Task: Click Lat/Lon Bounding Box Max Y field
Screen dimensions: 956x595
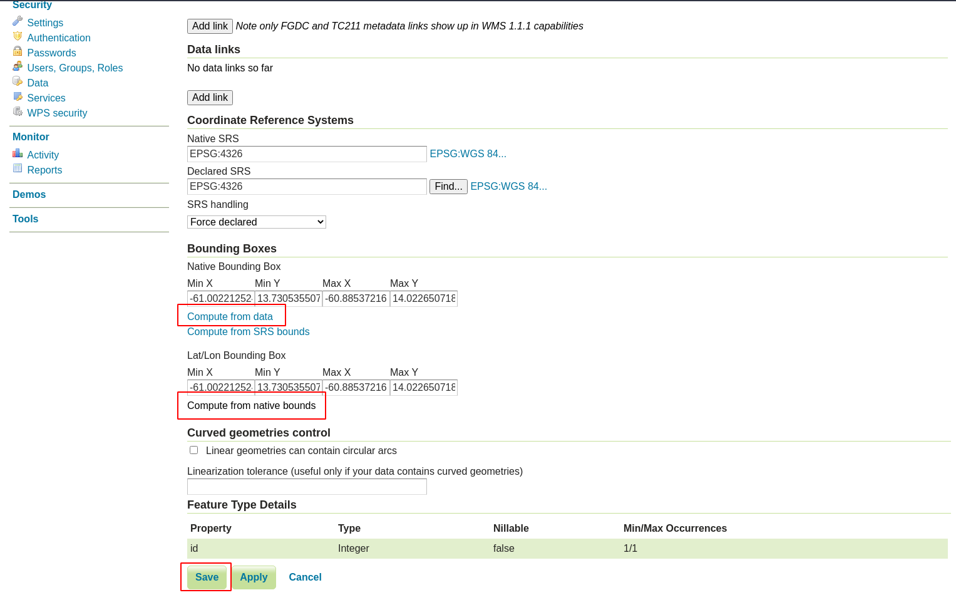Action: point(423,388)
